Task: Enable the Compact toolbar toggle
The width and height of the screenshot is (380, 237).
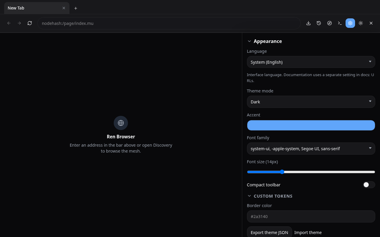Action: 369,185
